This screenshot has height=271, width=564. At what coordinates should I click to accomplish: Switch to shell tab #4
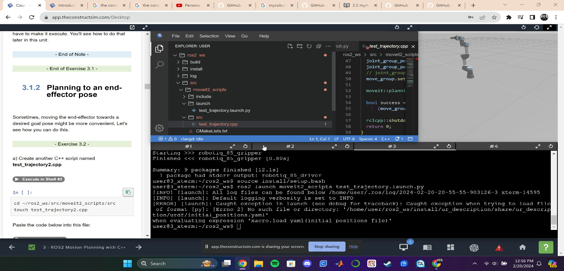[x=494, y=146]
